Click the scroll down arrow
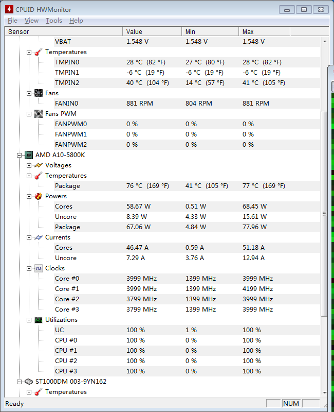Viewport: 334px width, 412px height. 325,392
